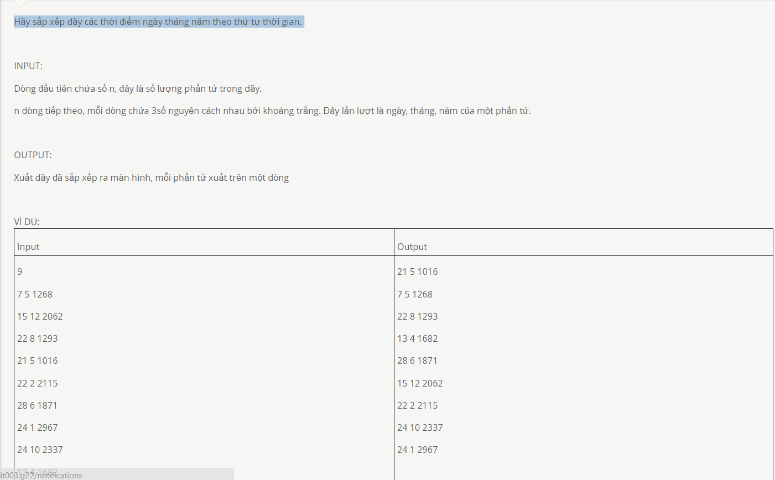
Task: Click "15 12 2062" in the Input column
Action: [x=40, y=316]
